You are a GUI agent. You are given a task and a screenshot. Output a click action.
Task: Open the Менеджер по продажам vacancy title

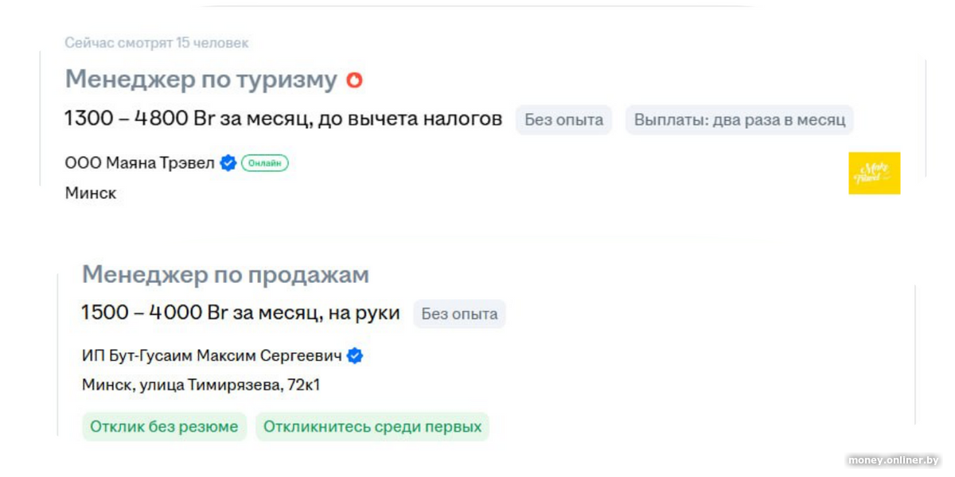click(225, 275)
